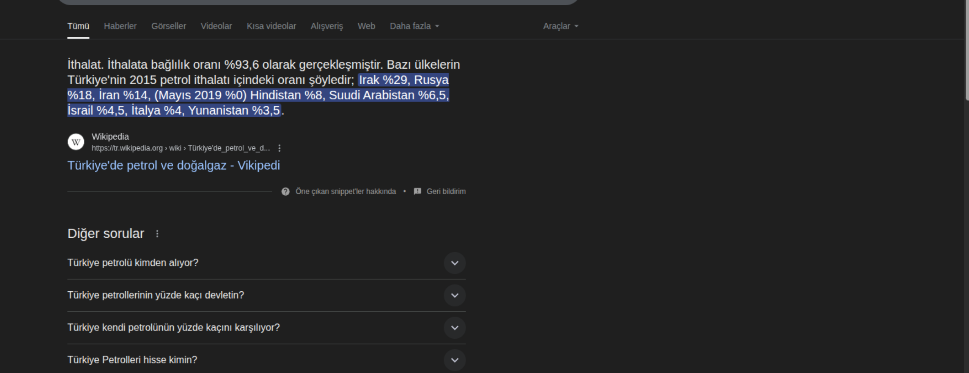Switch to the Haberler tab

click(120, 26)
